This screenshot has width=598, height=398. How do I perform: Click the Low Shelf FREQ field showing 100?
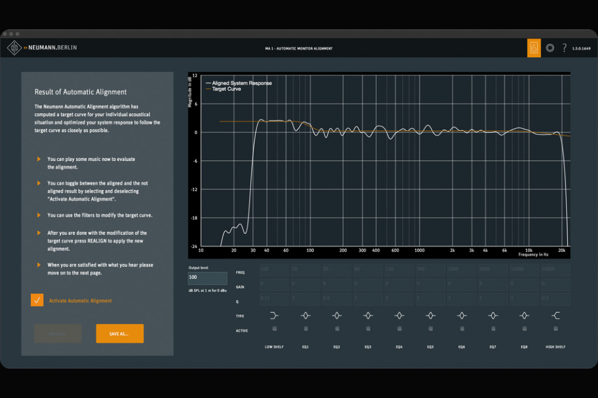[x=274, y=269]
